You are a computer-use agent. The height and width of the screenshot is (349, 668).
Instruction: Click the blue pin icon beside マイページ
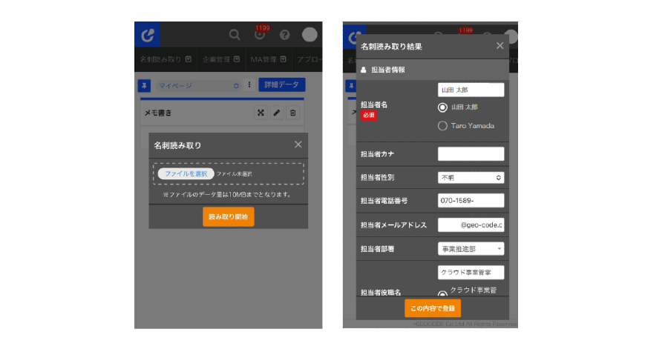point(144,85)
